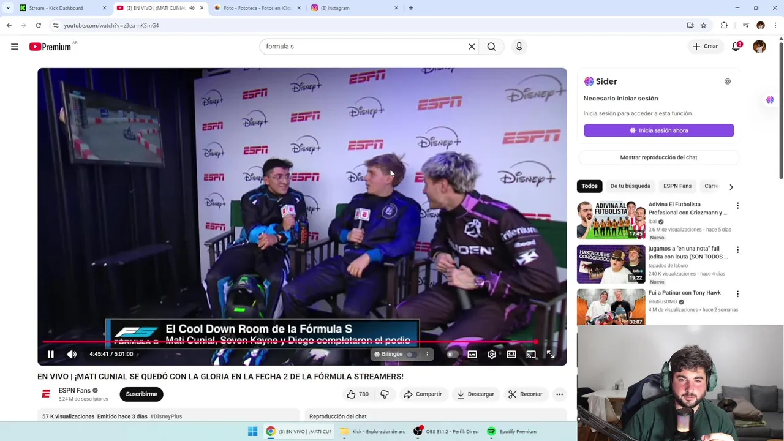Open Kick file explorer from taskbar
The height and width of the screenshot is (441, 784).
click(x=373, y=431)
